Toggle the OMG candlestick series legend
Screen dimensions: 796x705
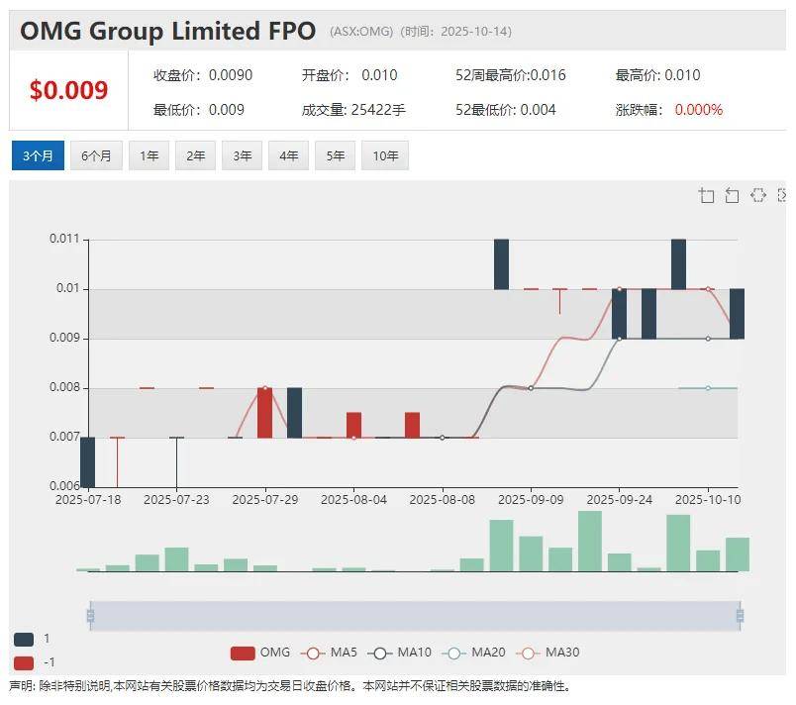261,653
